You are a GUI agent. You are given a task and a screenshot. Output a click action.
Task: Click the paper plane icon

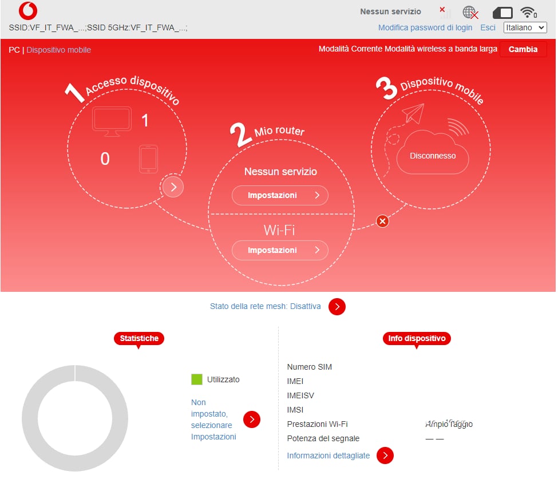[413, 113]
